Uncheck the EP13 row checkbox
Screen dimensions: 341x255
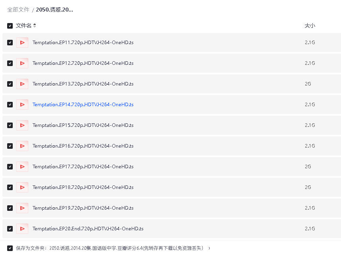(x=10, y=84)
